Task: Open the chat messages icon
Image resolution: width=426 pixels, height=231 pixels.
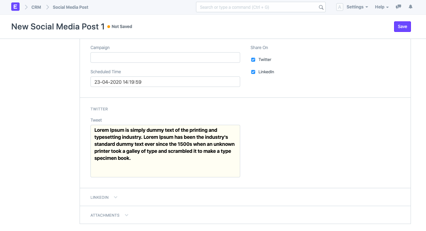Action: click(x=398, y=7)
